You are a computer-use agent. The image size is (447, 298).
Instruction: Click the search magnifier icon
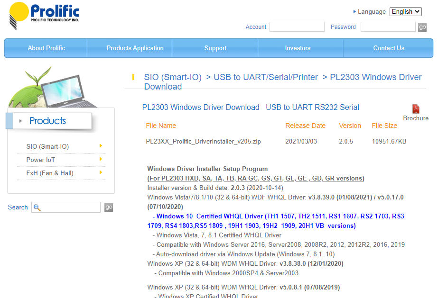coord(37,208)
